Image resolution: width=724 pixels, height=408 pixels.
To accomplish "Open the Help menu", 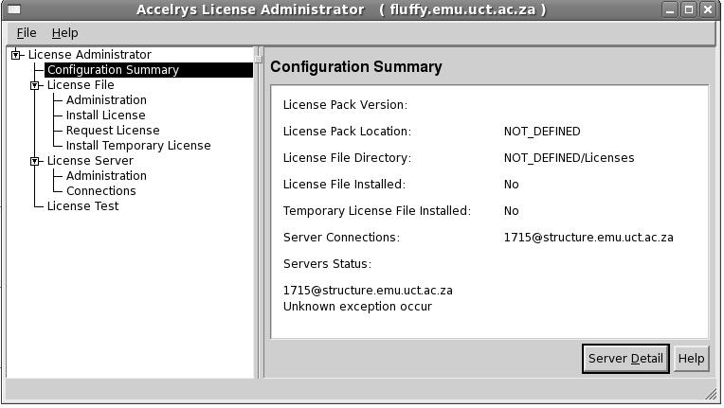I will (65, 32).
